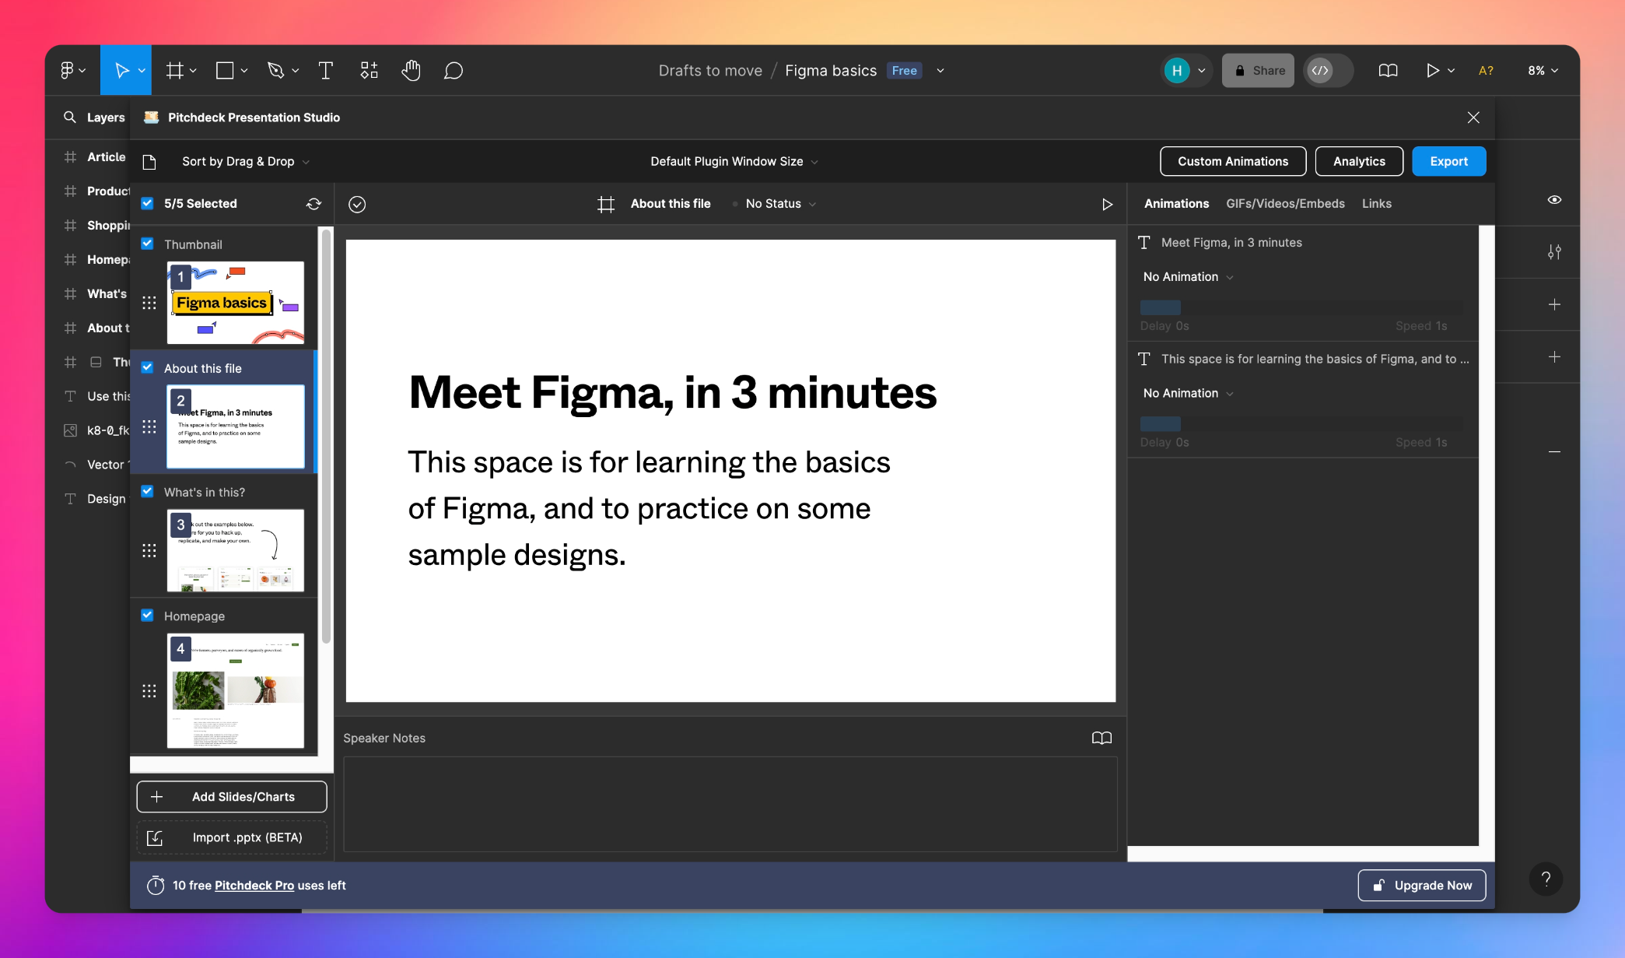
Task: Click the adjust settings sliders icon in right panel
Action: [1554, 252]
